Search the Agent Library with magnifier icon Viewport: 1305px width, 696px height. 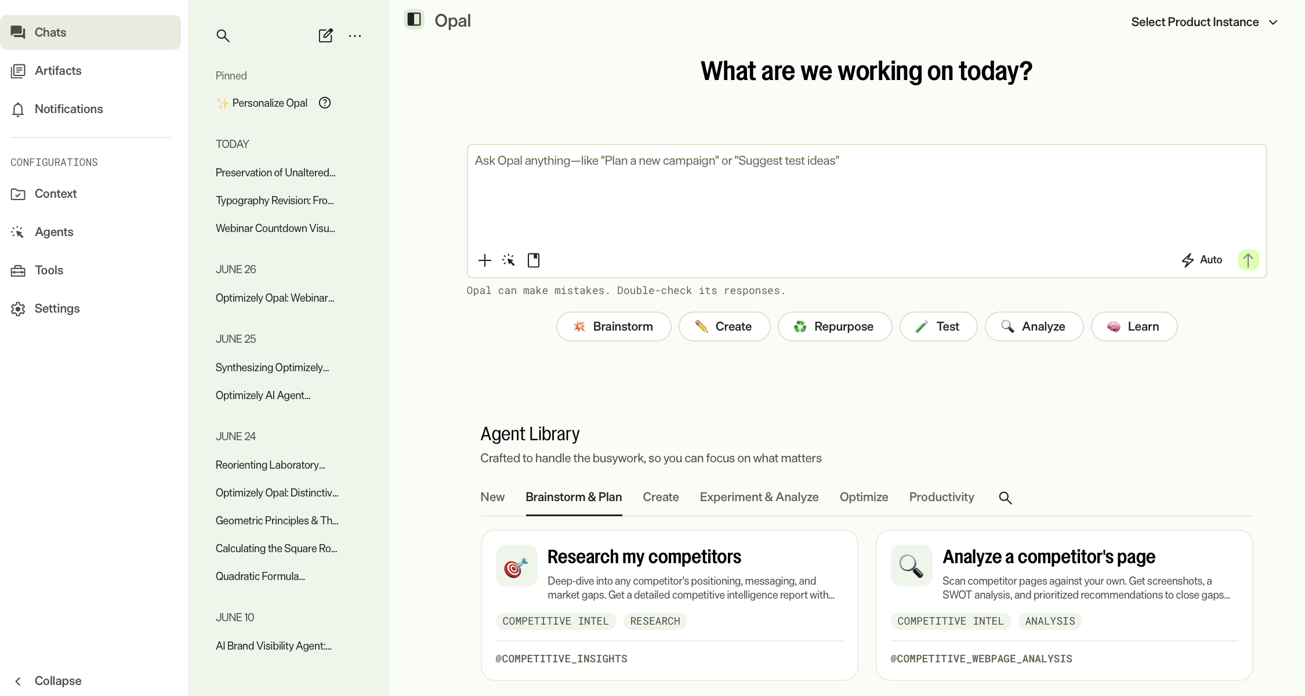click(1005, 498)
